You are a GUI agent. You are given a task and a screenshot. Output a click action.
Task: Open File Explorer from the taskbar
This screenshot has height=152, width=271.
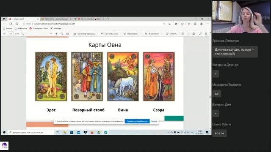tap(65, 132)
